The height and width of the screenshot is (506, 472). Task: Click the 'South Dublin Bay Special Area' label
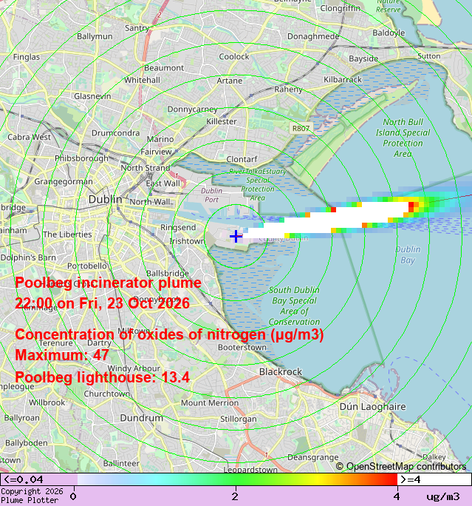[x=294, y=306]
